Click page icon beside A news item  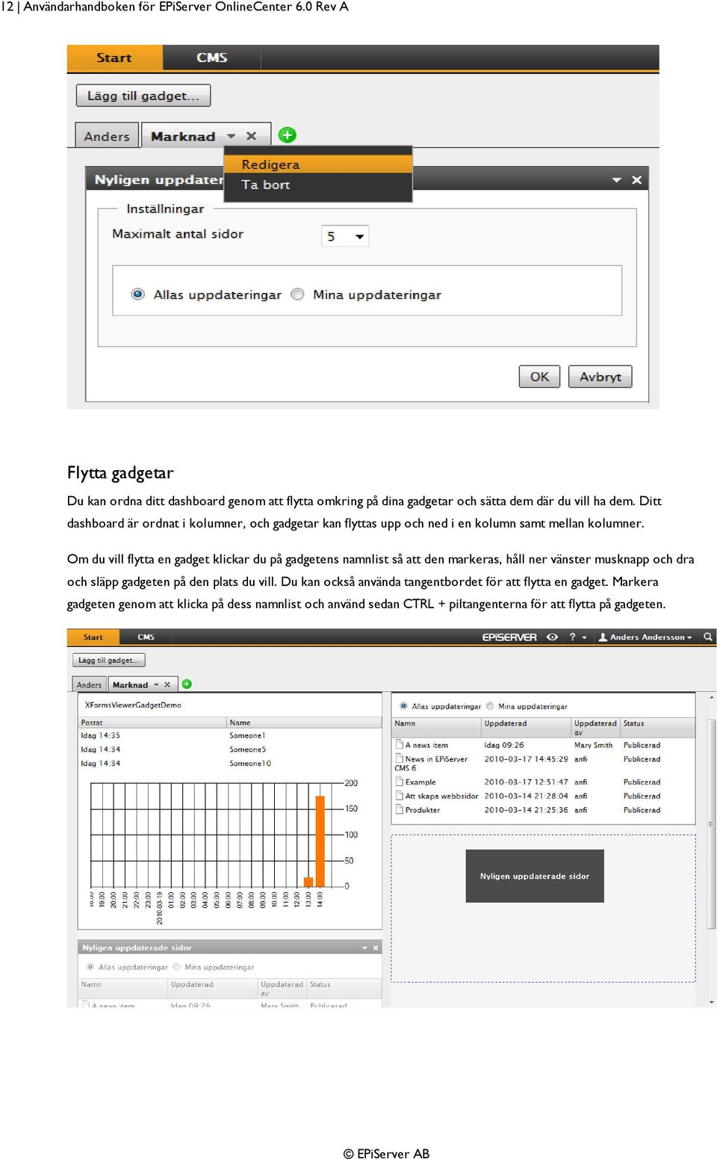coord(399,744)
